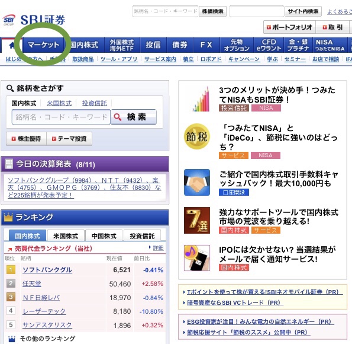Open the 投信 navigation tab
Viewport: 352px width, 344px height.
tap(153, 45)
